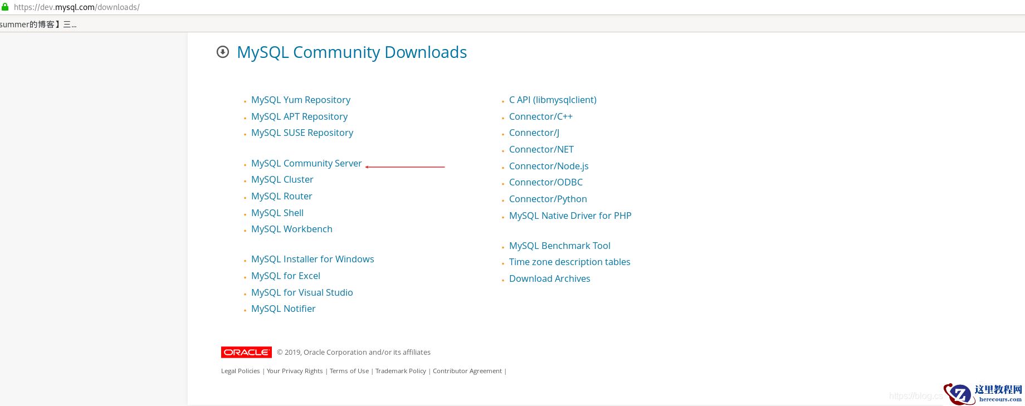Screen dimensions: 1025x406
Task: Open Trademark Policy footer link
Action: pyautogui.click(x=401, y=371)
